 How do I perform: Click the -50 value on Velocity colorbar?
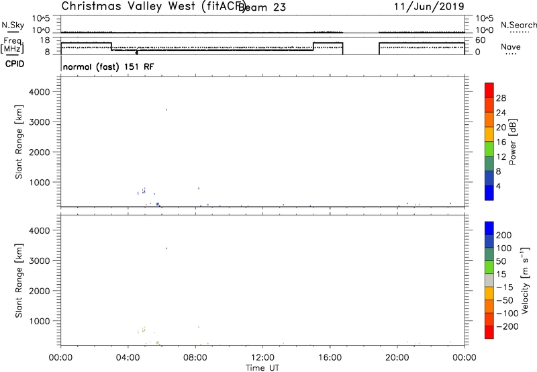pyautogui.click(x=505, y=300)
